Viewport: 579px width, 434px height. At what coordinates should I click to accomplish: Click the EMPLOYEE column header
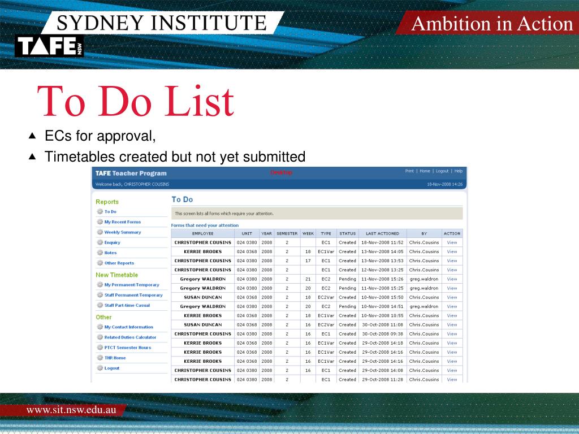pos(203,233)
